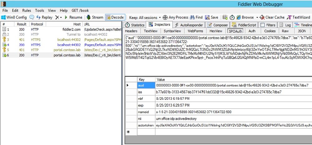Open the Rules menu
312x145 pixels.
click(x=27, y=11)
